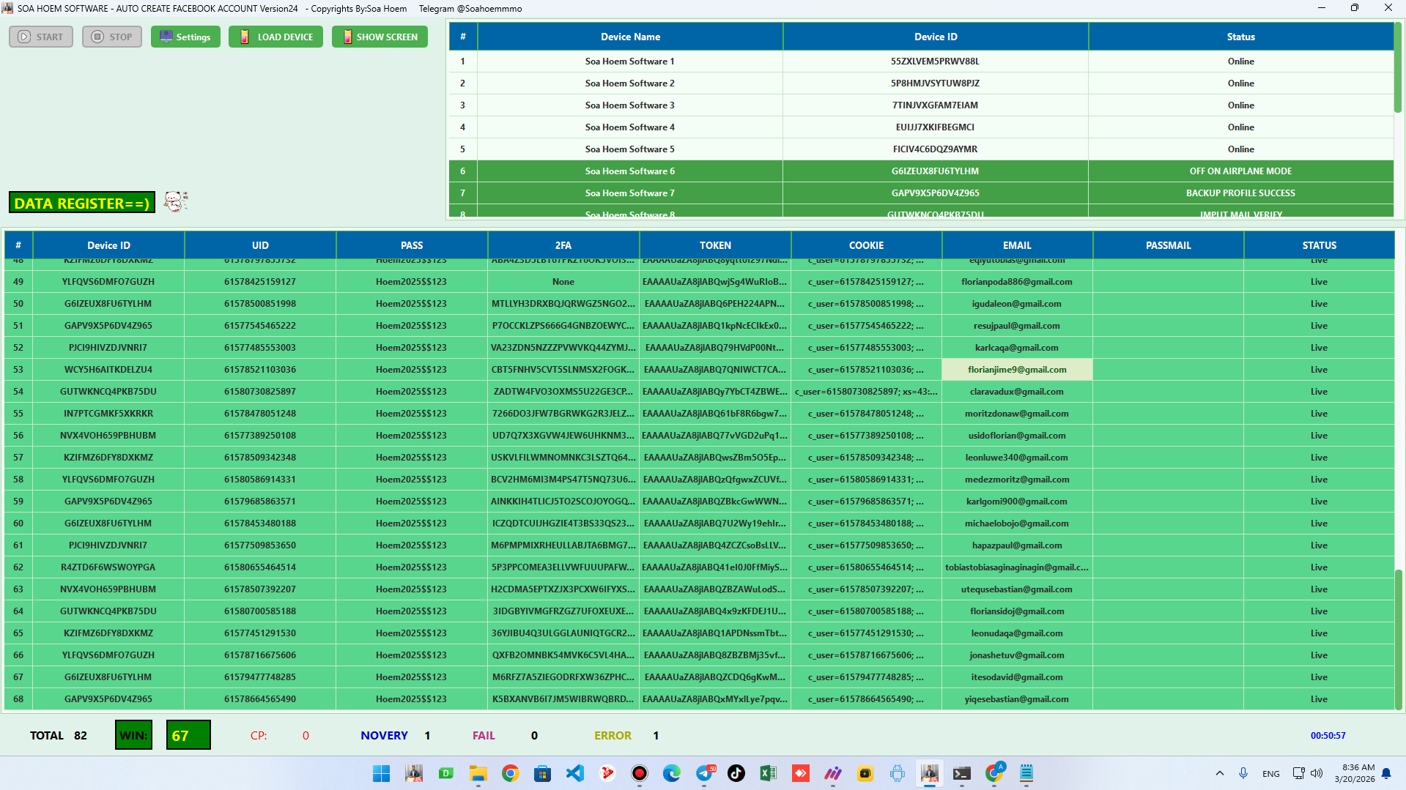This screenshot has width=1406, height=790.
Task: Click Device ID R4ZTD6F6WSWOYPGA cell
Action: (x=108, y=567)
